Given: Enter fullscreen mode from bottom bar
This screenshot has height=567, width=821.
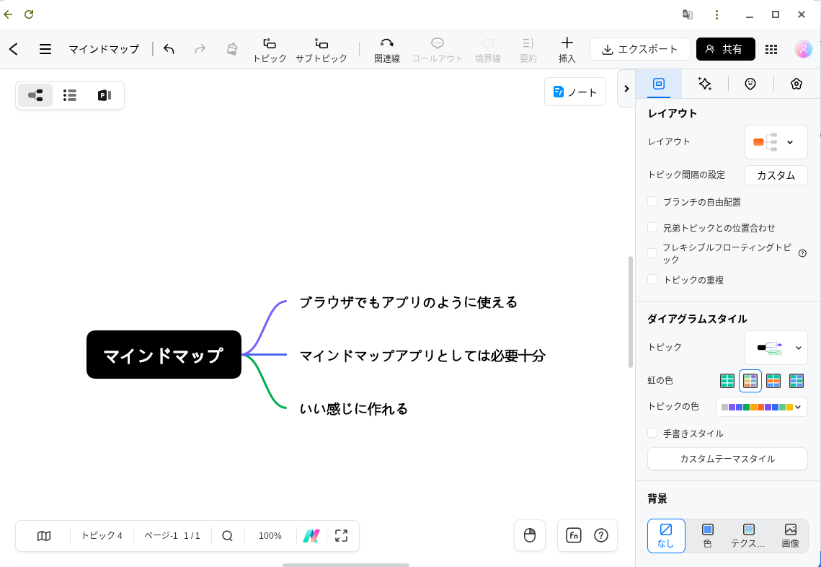Looking at the screenshot, I should click(x=342, y=536).
